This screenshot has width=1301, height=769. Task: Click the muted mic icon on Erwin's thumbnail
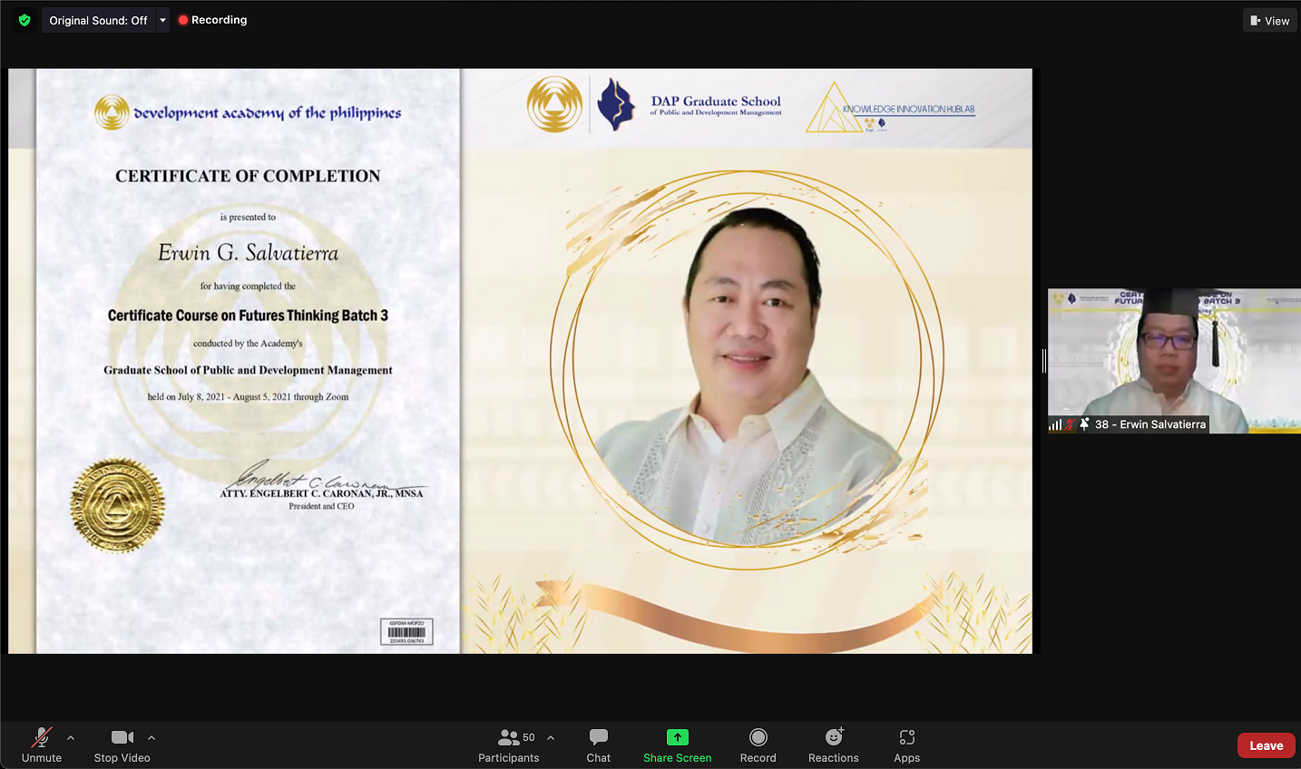coord(1071,424)
